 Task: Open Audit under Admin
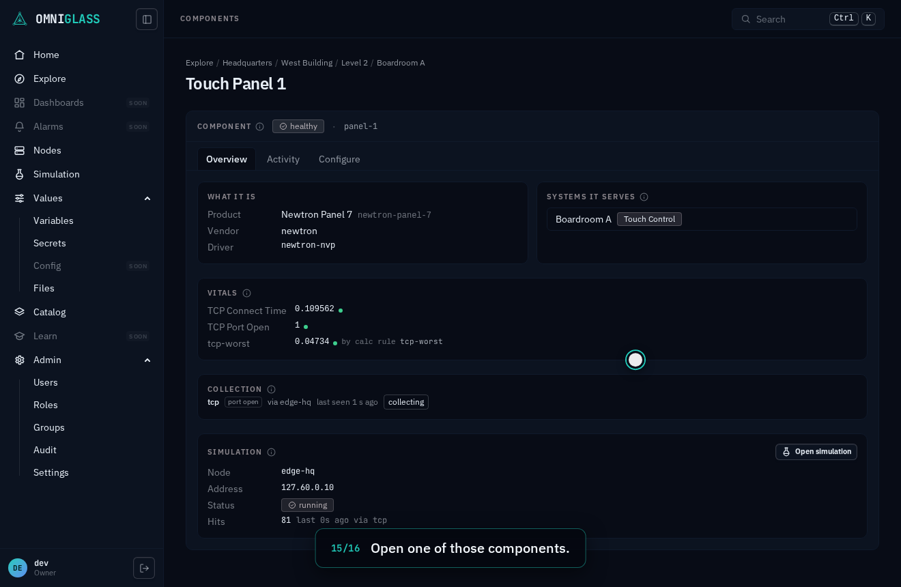click(x=45, y=450)
